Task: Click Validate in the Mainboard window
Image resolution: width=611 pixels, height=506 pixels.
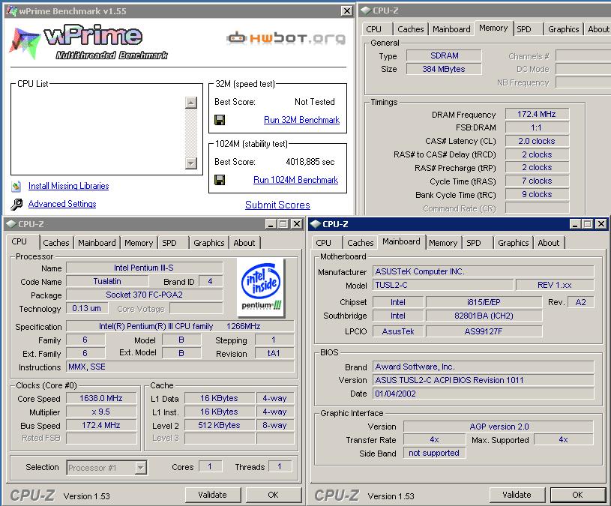Action: [x=517, y=495]
